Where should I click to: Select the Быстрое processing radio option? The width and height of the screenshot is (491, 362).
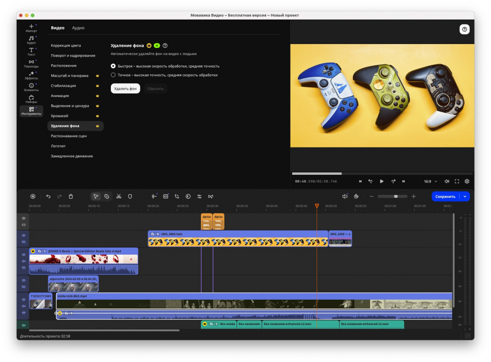coord(113,66)
